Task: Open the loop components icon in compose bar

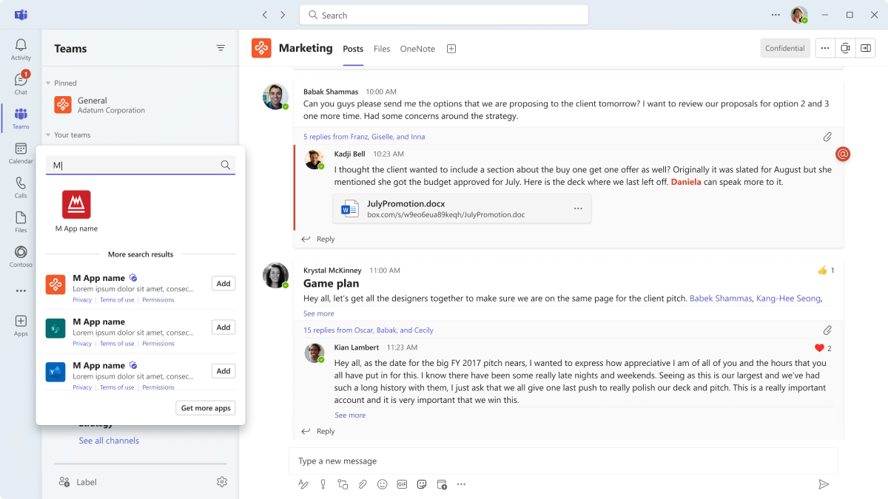Action: coord(343,484)
